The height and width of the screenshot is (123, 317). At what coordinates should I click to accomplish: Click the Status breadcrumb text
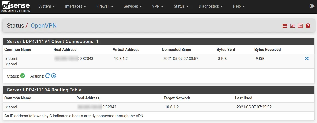[15, 25]
